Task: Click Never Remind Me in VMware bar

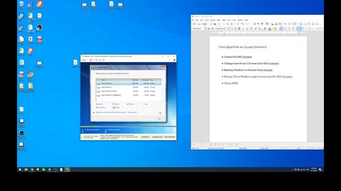Action: (169, 137)
